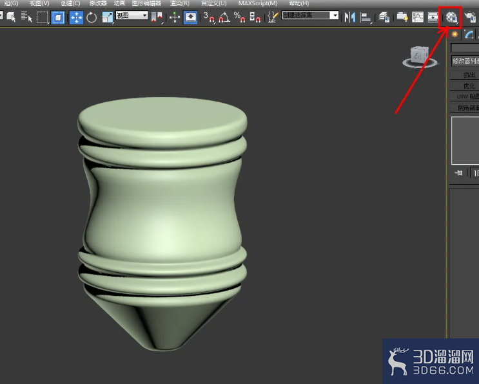479x384 pixels.
Task: Toggle the Graphite ribbon icon
Action: coord(402,17)
